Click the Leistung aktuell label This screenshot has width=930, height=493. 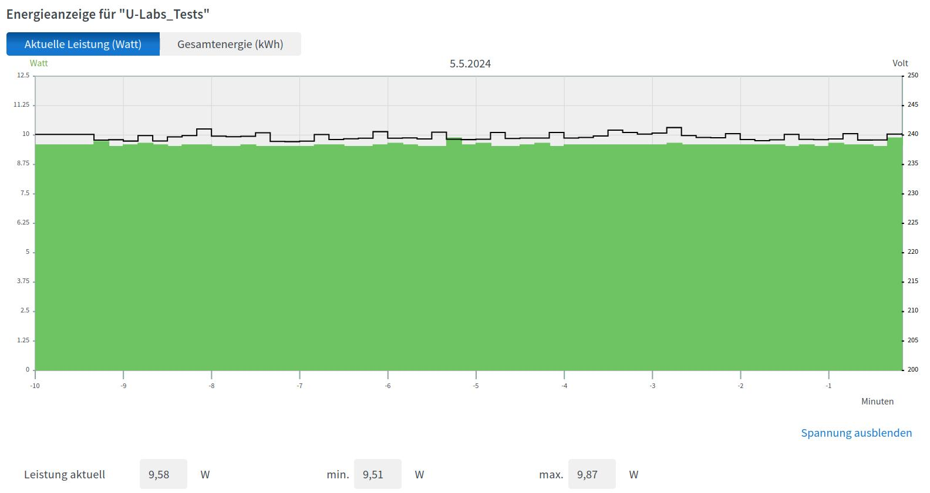pos(65,474)
